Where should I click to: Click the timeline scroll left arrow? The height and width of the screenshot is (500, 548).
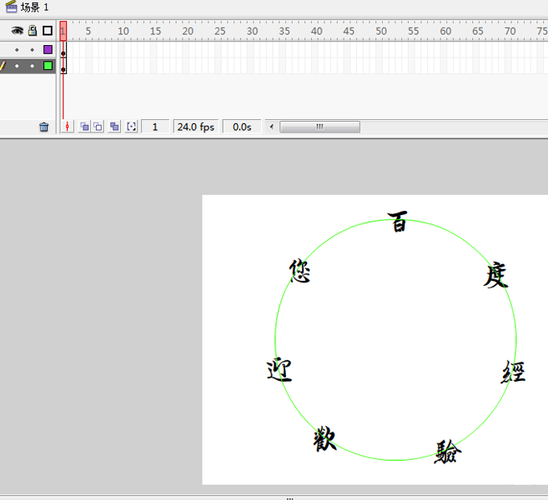(272, 127)
